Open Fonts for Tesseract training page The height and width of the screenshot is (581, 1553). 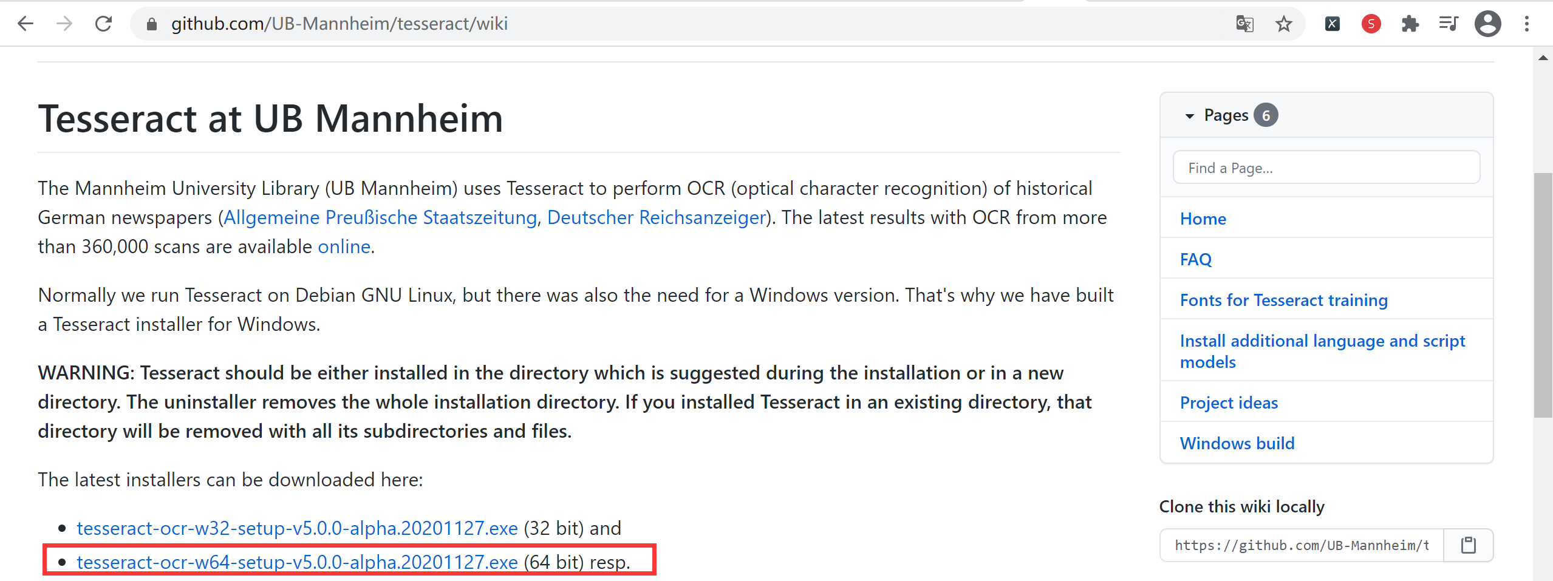coord(1283,300)
